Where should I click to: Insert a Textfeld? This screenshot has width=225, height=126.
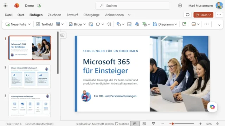[x=45, y=24]
